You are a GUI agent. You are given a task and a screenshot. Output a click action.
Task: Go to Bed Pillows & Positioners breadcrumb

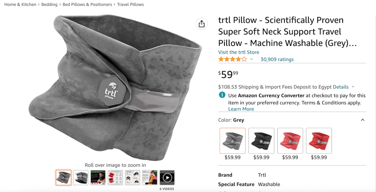pos(87,4)
